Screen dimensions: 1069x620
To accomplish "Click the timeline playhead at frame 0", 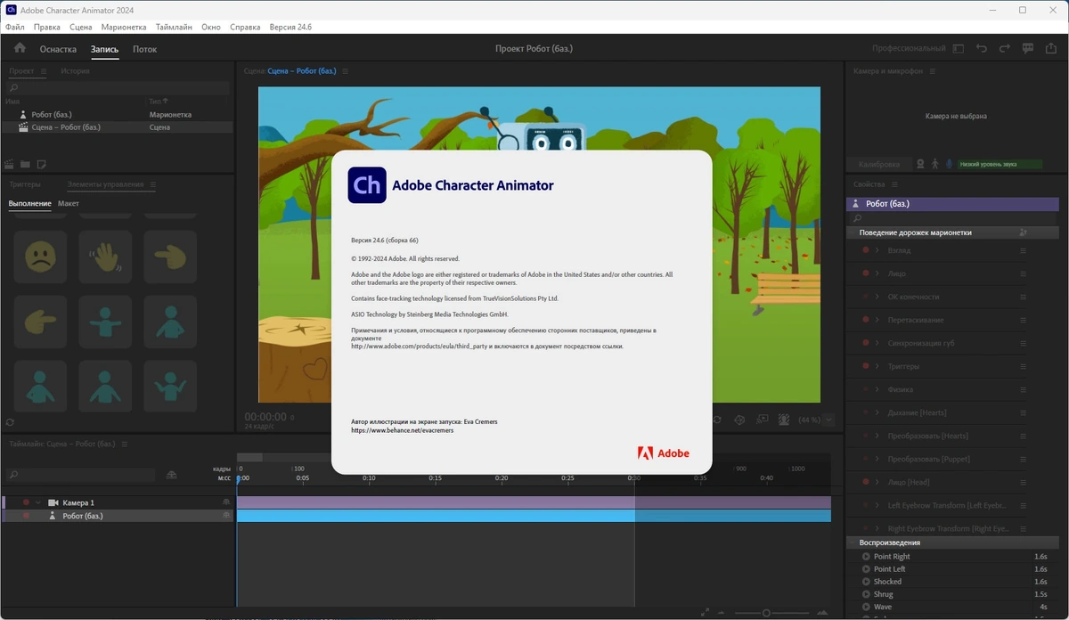I will pyautogui.click(x=239, y=478).
